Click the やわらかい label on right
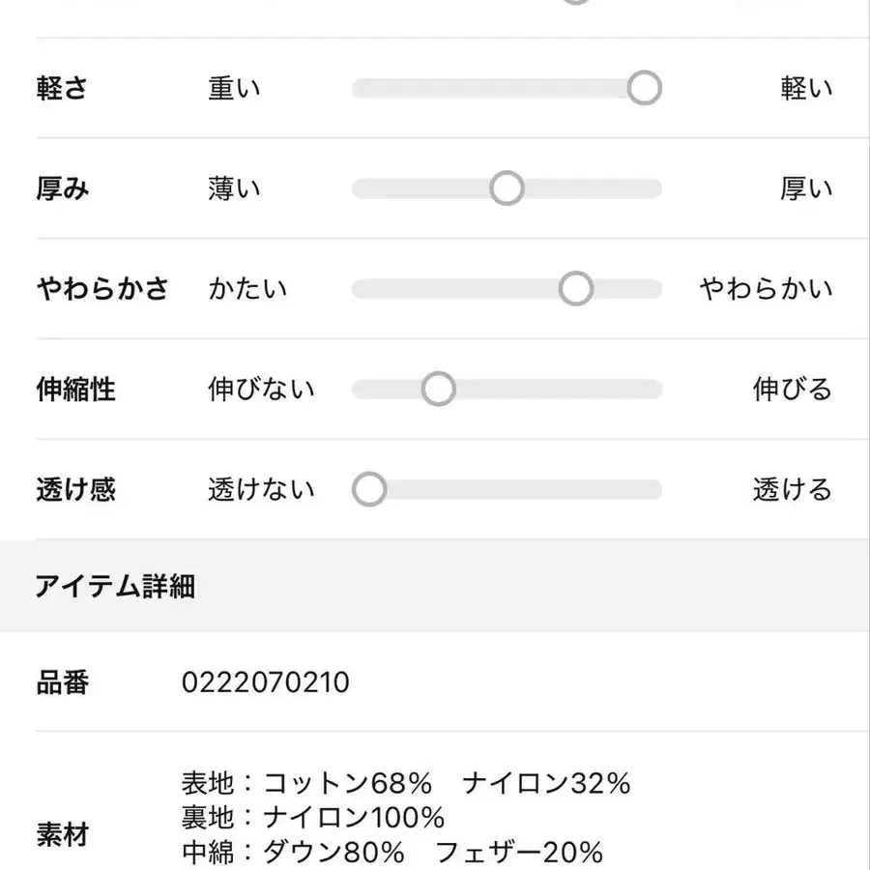 pos(766,289)
